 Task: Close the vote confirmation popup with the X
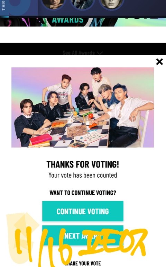click(x=159, y=62)
